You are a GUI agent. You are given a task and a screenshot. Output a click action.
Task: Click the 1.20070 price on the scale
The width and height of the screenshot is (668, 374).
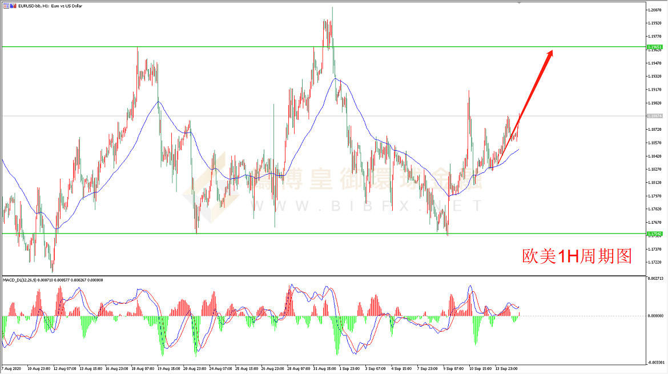(655, 10)
